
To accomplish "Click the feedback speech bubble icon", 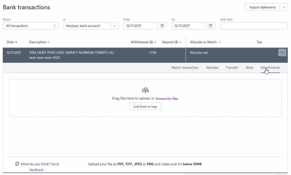I will click(x=17, y=164).
